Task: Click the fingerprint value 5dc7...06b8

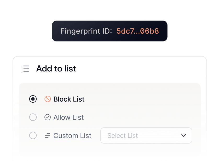Action: pyautogui.click(x=137, y=31)
